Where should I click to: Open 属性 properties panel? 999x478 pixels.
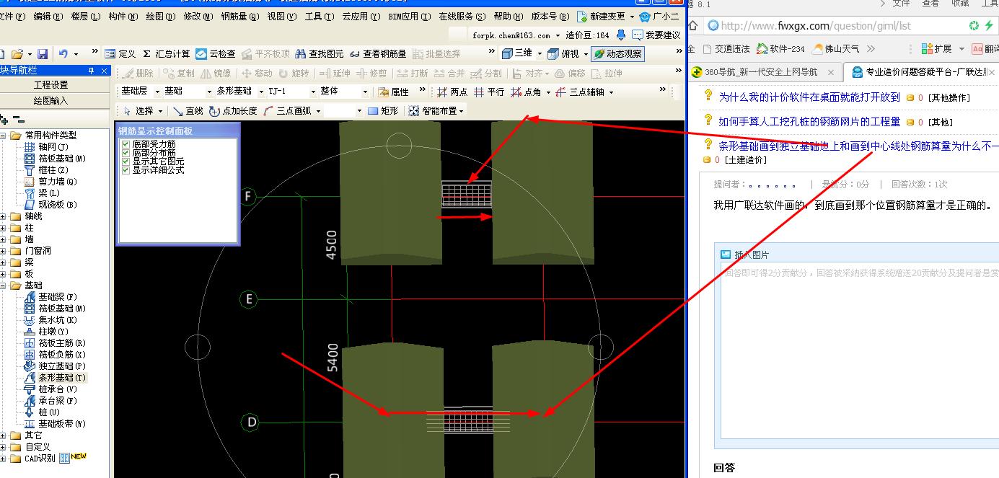coord(394,92)
